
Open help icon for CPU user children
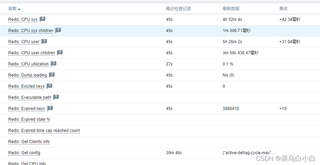(60, 53)
